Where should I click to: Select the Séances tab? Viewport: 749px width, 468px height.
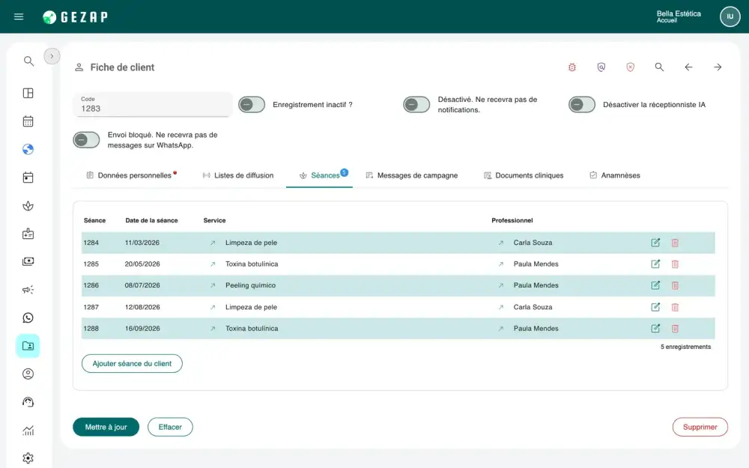click(320, 175)
